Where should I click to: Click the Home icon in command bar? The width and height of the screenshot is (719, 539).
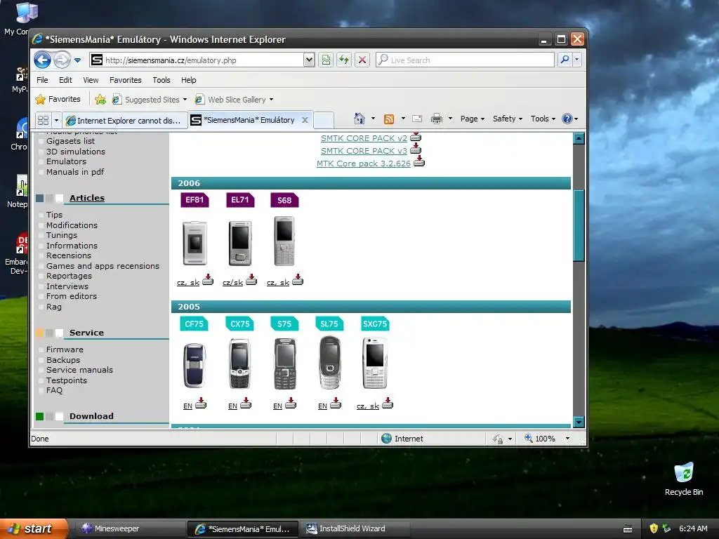coord(359,119)
